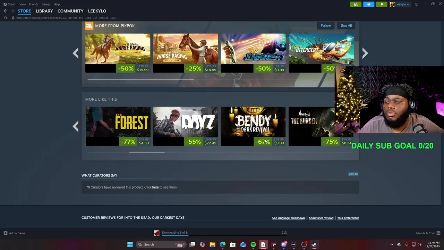Viewport: 444px width, 250px height.
Task: Open the blue announcements megaphone icon
Action: 369,4
